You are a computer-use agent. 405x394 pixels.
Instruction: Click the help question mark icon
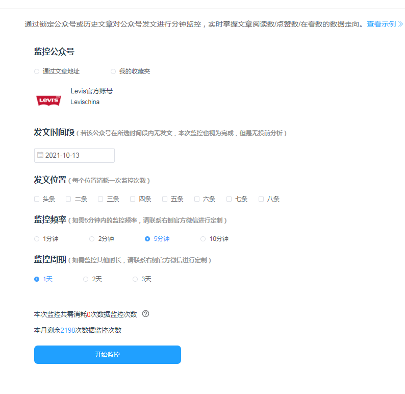pyautogui.click(x=145, y=314)
